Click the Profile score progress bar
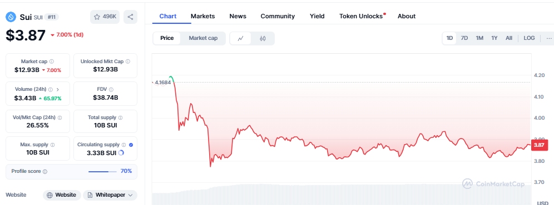This screenshot has width=554, height=205. (102, 172)
